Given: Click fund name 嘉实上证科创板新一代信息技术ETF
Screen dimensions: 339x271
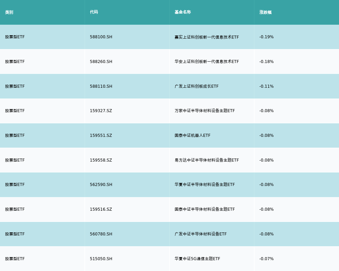Looking at the screenshot, I should pos(207,37).
